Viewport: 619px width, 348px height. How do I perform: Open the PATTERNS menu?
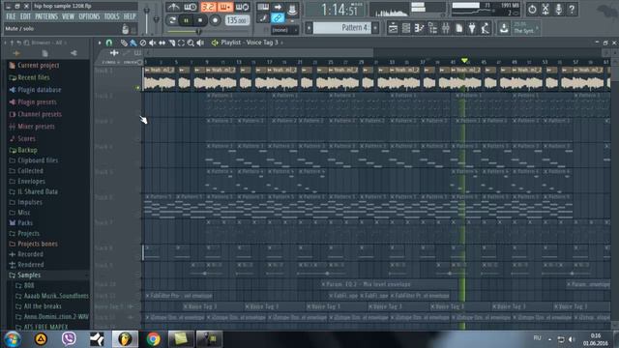click(46, 16)
